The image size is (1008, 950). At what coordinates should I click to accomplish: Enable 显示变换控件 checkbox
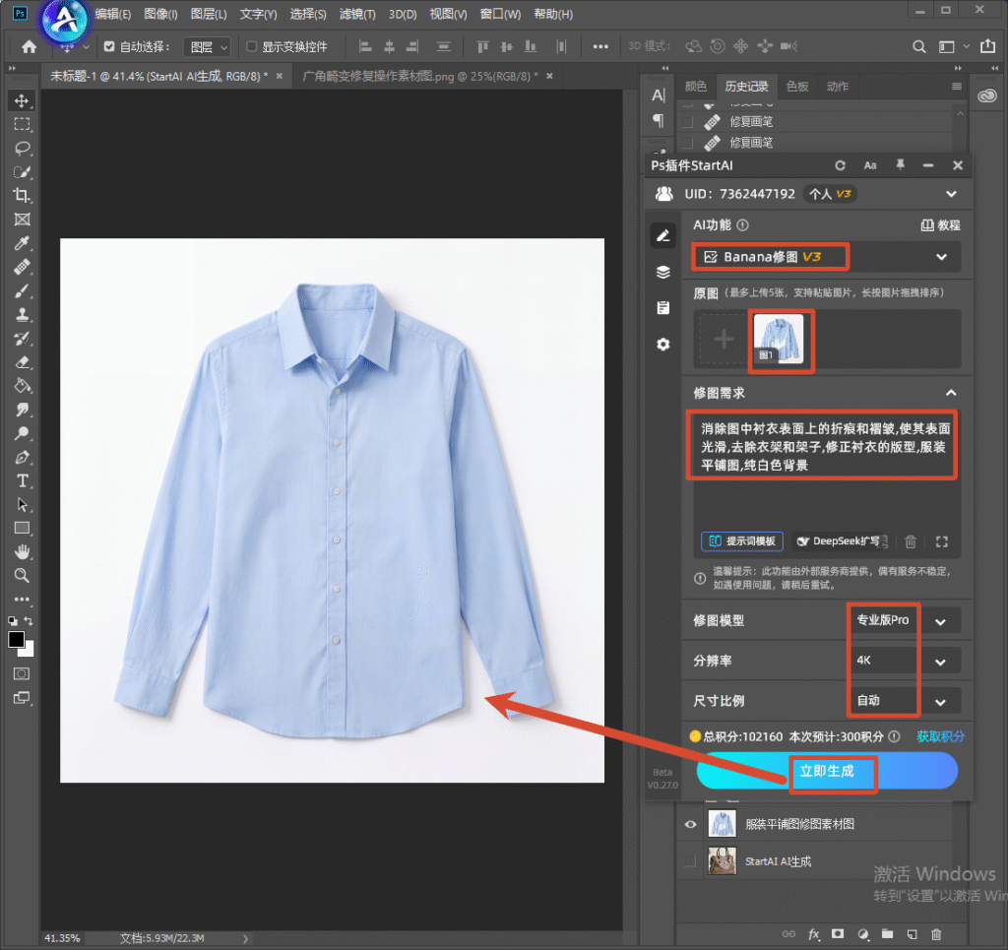pos(252,46)
